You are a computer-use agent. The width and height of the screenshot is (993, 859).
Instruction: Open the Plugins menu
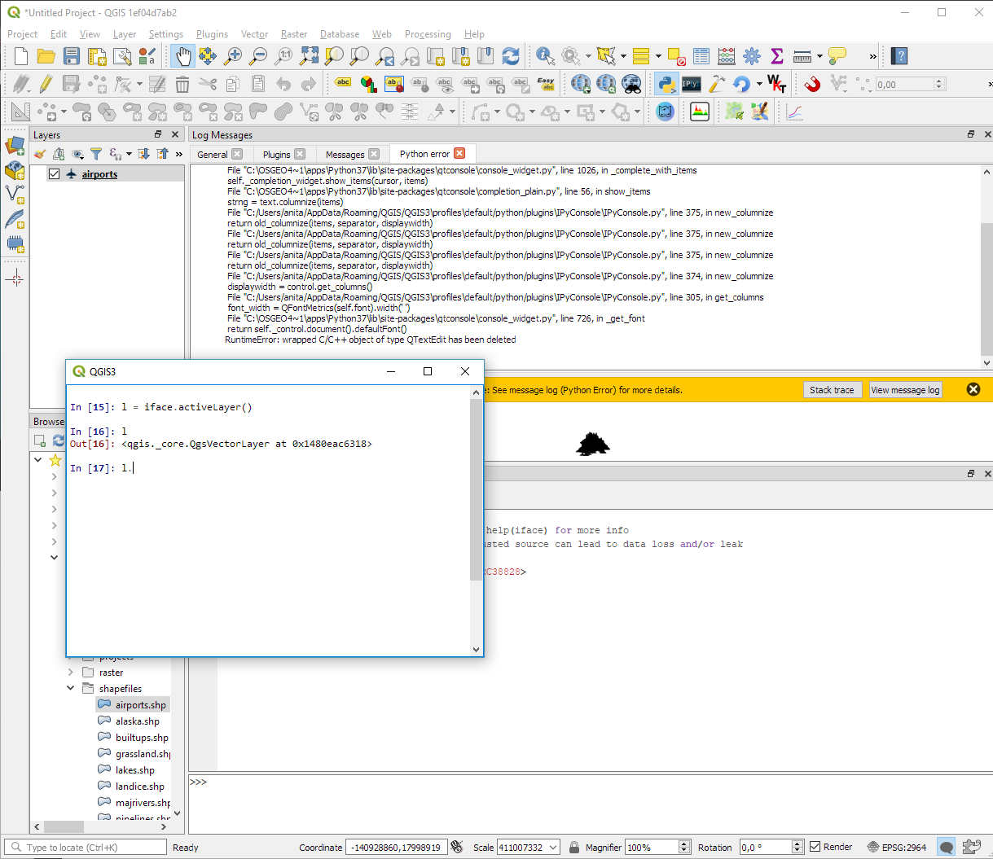(x=212, y=34)
